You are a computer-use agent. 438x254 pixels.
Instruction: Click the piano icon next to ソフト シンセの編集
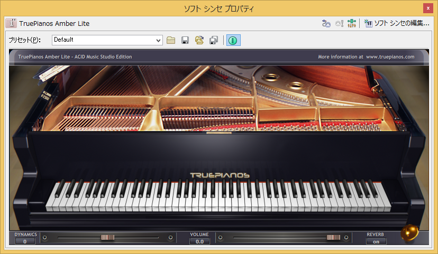pyautogui.click(x=368, y=23)
